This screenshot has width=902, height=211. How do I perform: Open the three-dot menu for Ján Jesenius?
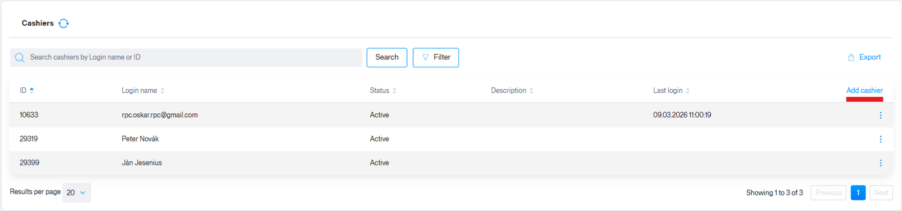(881, 163)
